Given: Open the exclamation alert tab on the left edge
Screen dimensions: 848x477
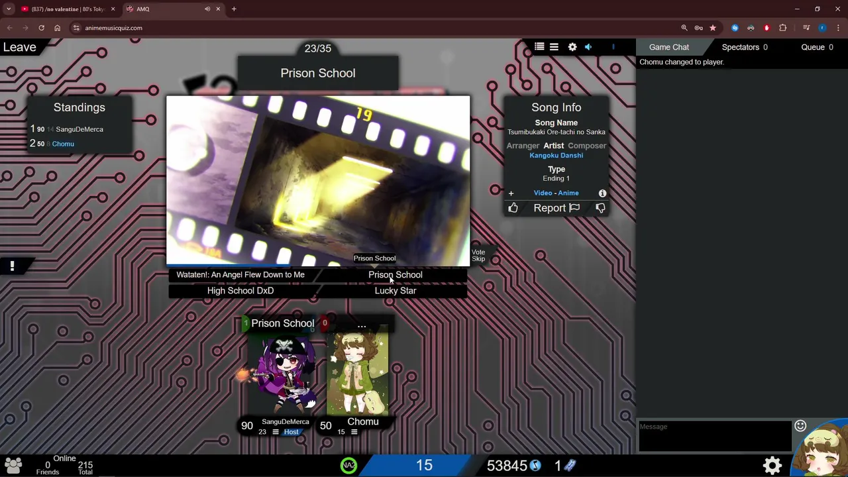Looking at the screenshot, I should 12,266.
